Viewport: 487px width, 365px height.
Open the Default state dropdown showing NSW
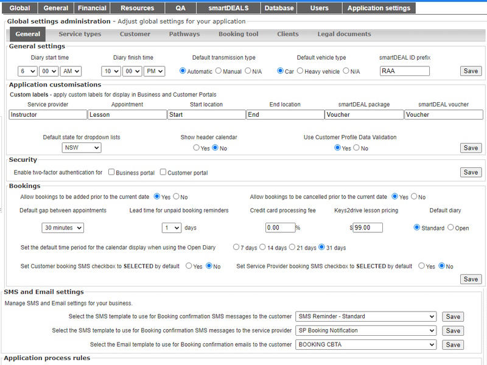(82, 148)
